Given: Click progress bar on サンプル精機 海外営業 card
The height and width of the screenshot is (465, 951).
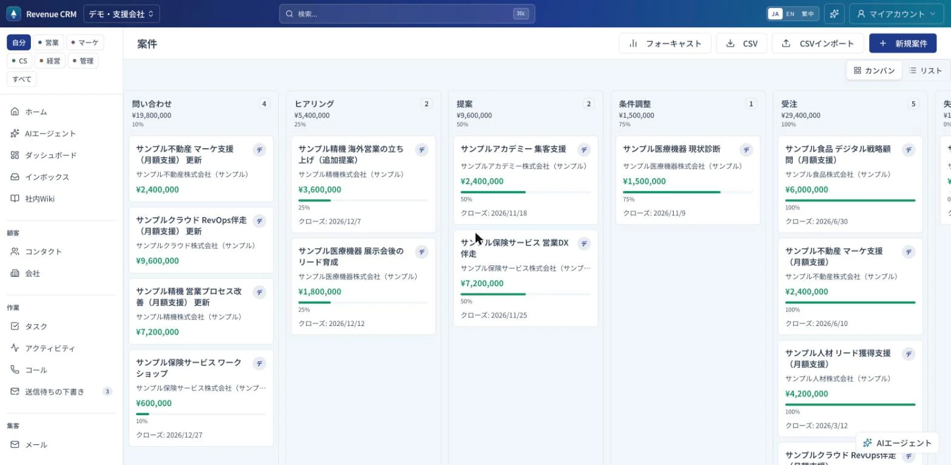Looking at the screenshot, I should pos(363,200).
